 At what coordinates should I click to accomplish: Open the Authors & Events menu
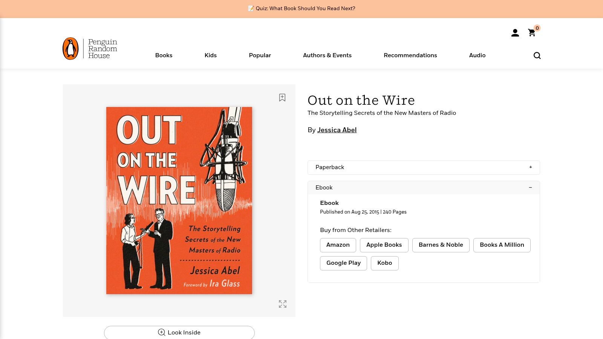coord(327,55)
